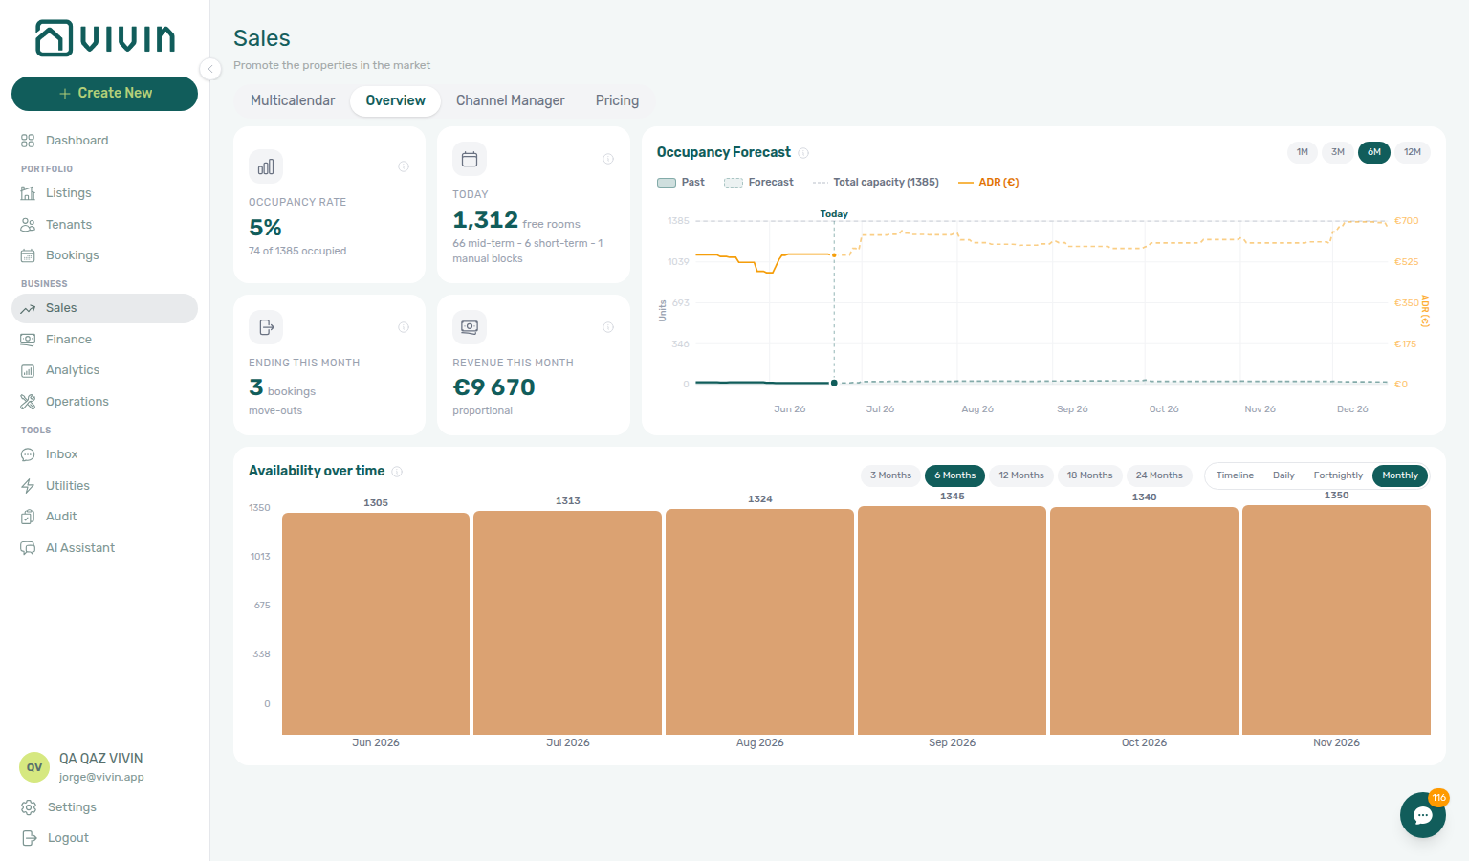Click the jorge@vivin.app email
The width and height of the screenshot is (1469, 861).
pyautogui.click(x=101, y=778)
